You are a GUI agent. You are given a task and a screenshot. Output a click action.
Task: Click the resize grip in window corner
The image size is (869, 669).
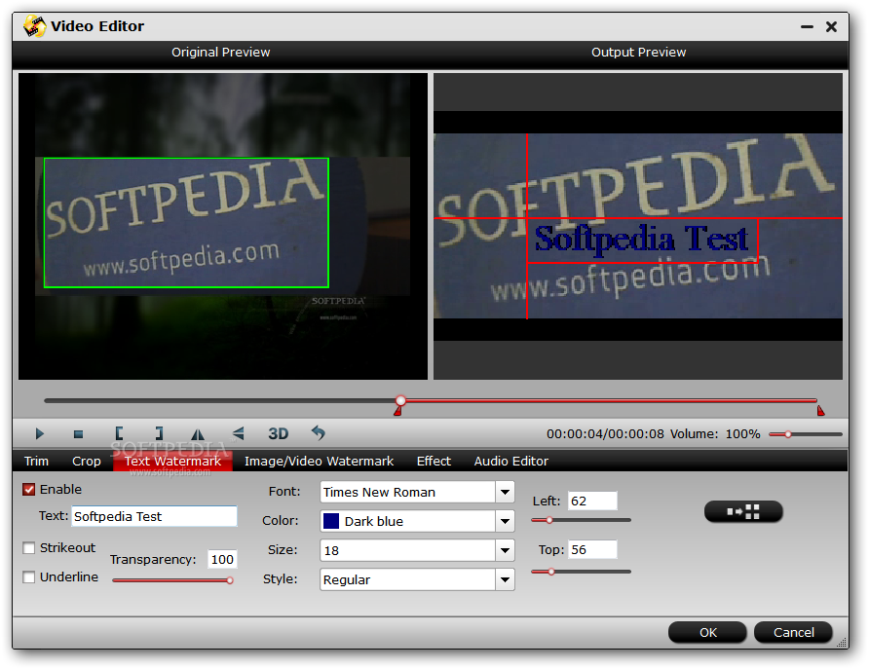842,643
